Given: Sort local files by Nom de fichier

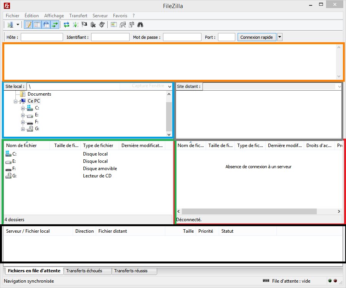Looking at the screenshot, I should click(27, 146).
